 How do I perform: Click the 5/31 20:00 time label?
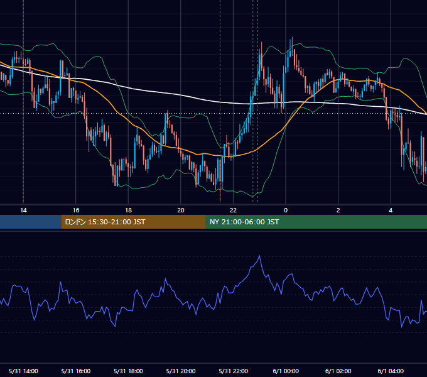pos(181,371)
